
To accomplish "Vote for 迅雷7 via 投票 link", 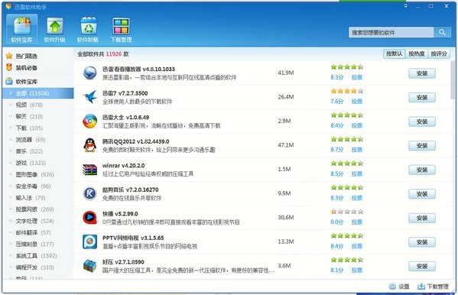I will pyautogui.click(x=356, y=102).
